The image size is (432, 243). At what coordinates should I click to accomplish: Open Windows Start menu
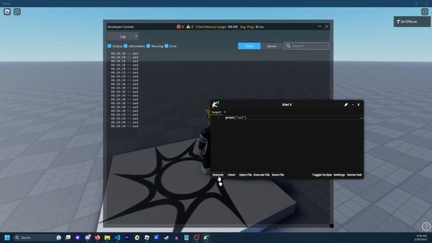tap(7, 238)
